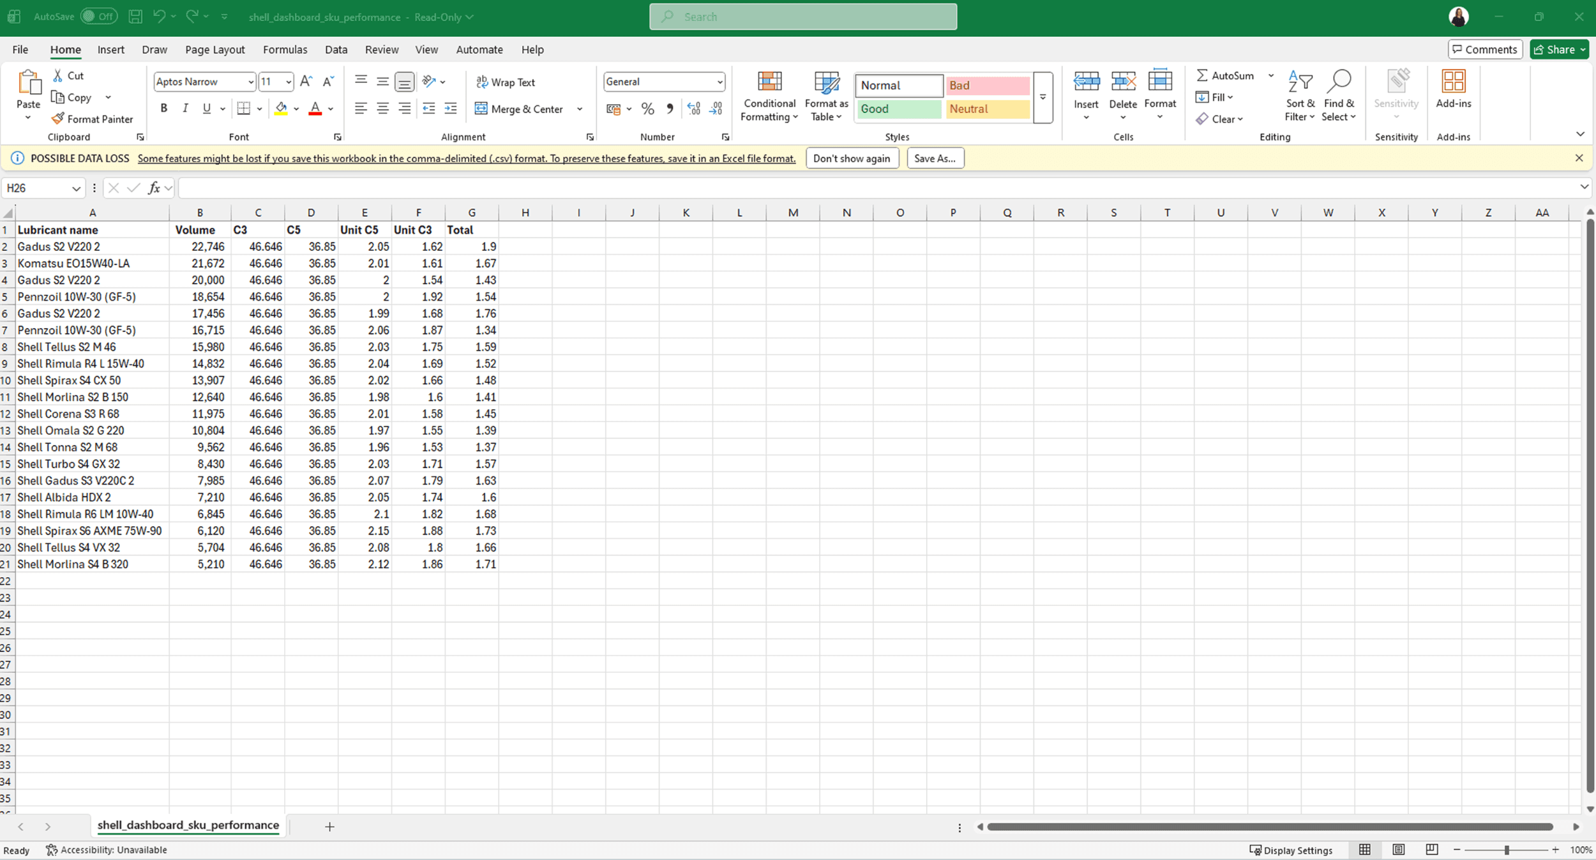Click the Merge & Center icon

click(481, 109)
